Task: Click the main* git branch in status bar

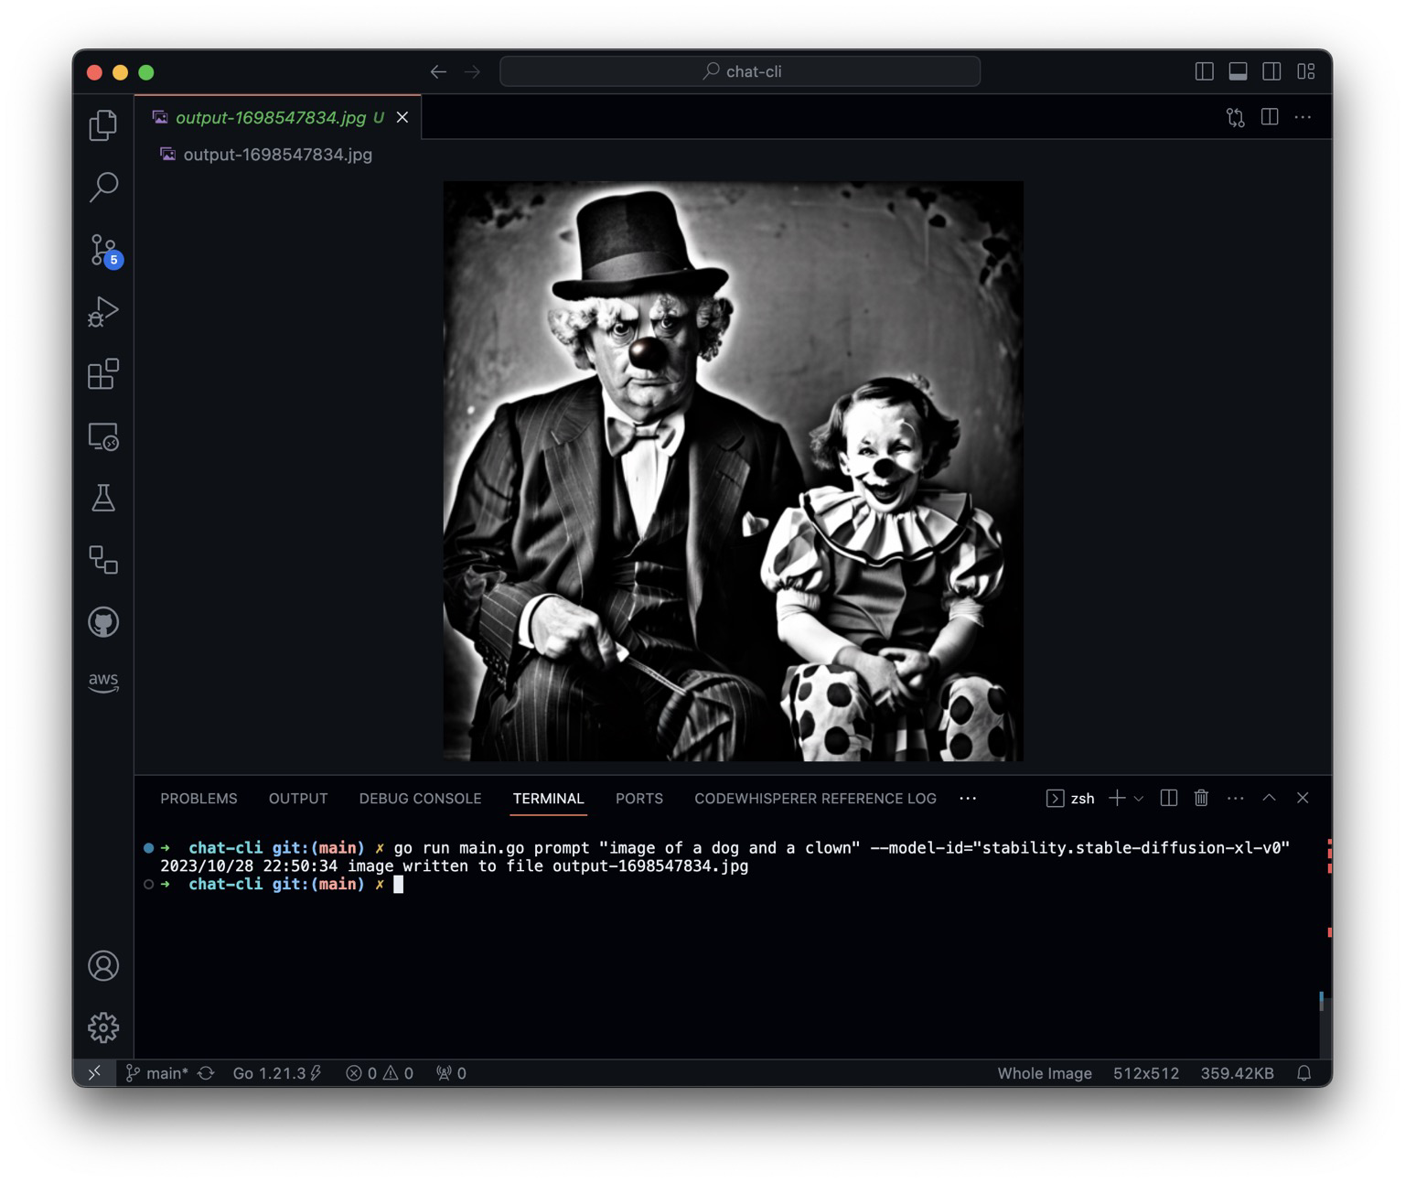Action: 157,1073
